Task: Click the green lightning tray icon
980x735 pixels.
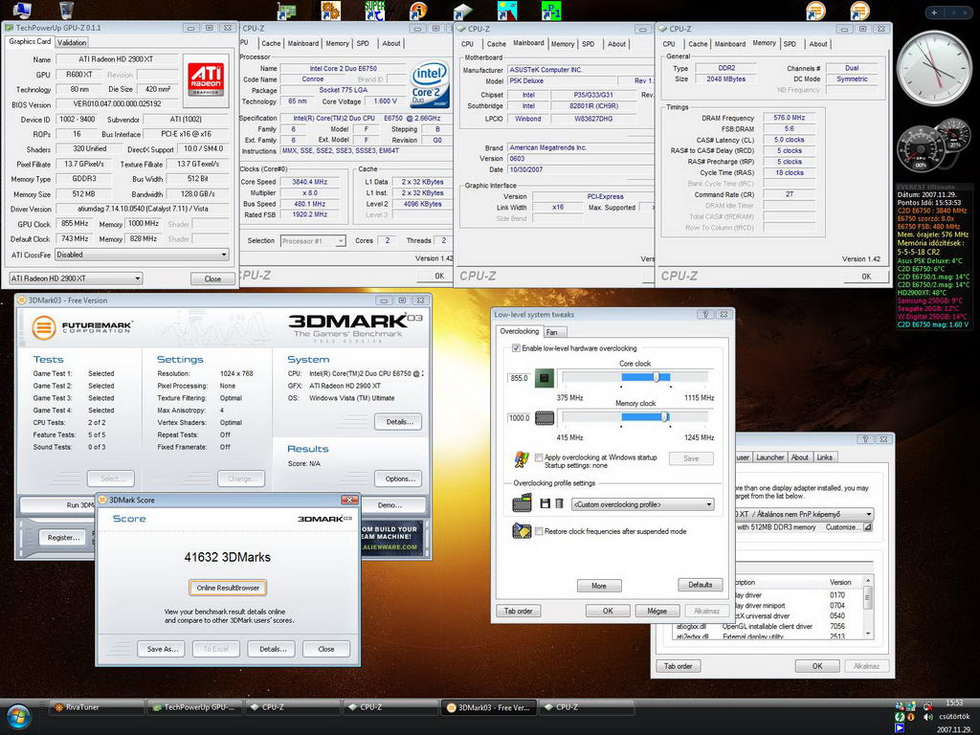Action: pos(900,717)
